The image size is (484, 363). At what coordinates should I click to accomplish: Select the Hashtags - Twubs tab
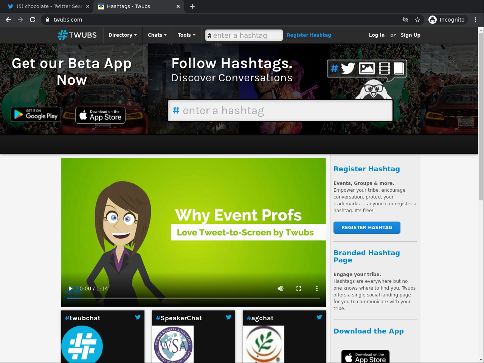tap(139, 6)
